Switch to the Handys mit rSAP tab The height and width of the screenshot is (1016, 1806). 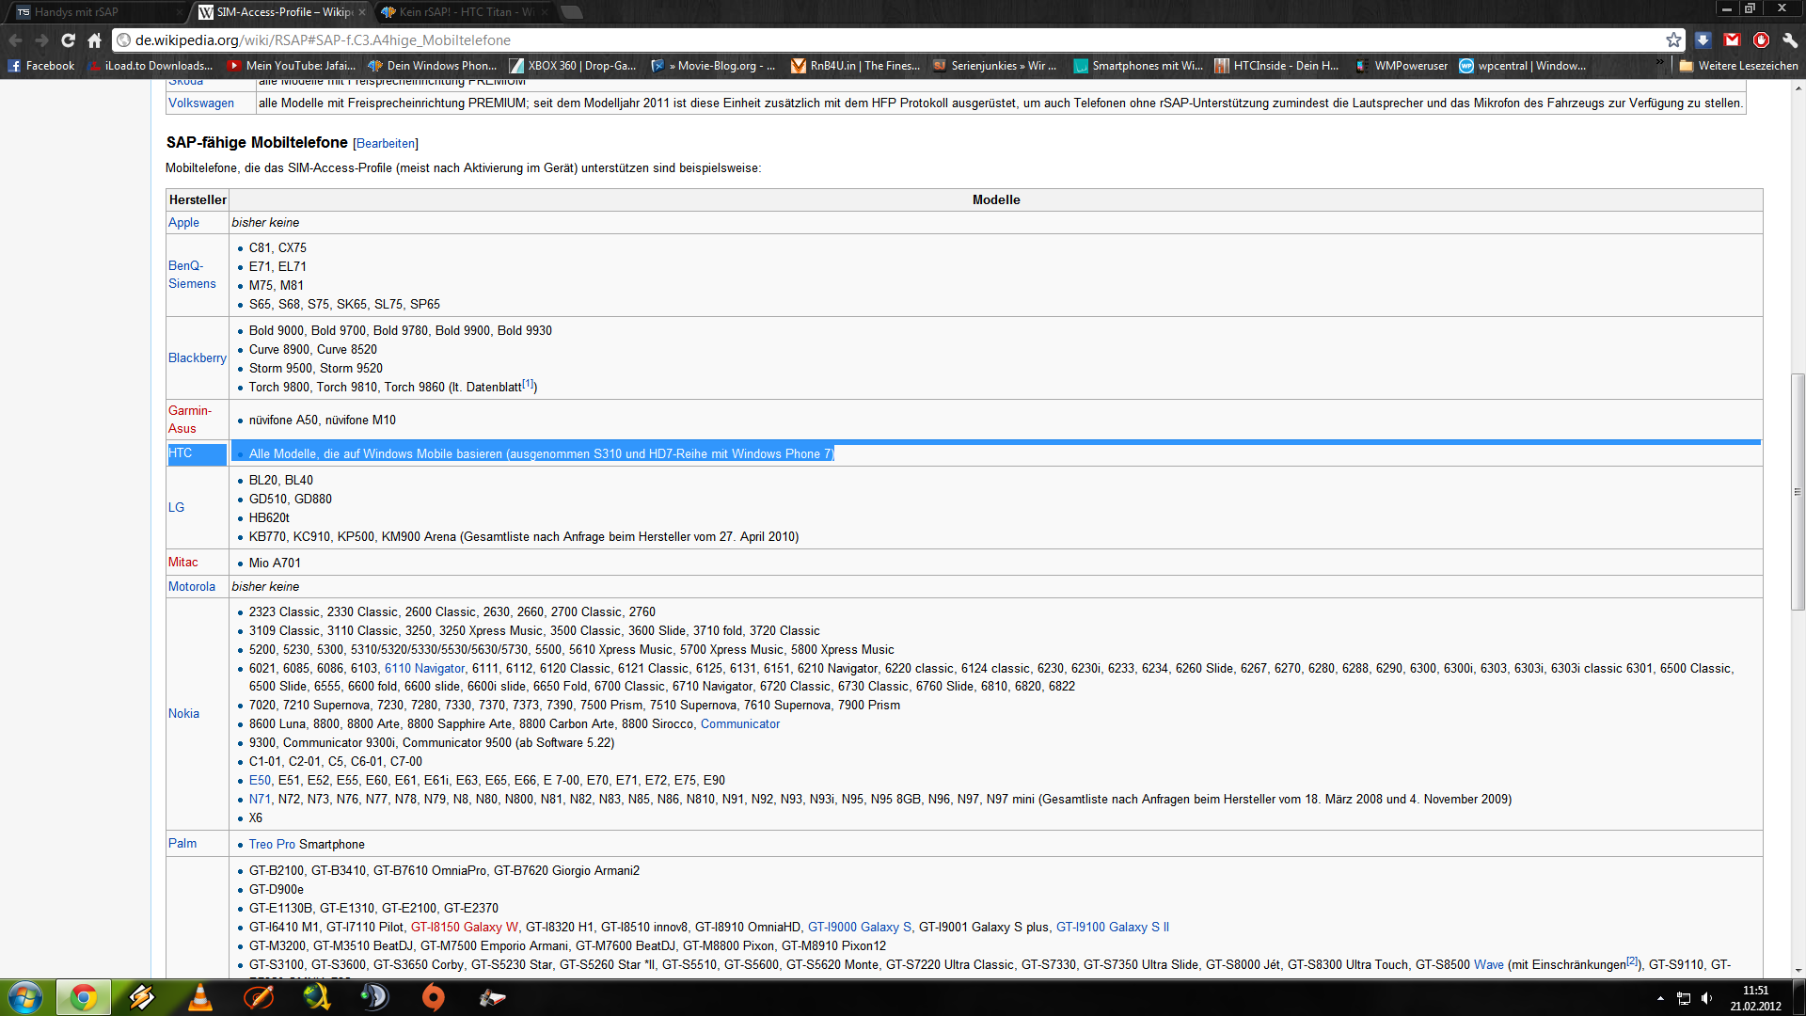click(94, 12)
